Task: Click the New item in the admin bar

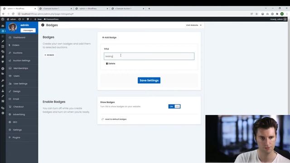Action: (x=38, y=19)
